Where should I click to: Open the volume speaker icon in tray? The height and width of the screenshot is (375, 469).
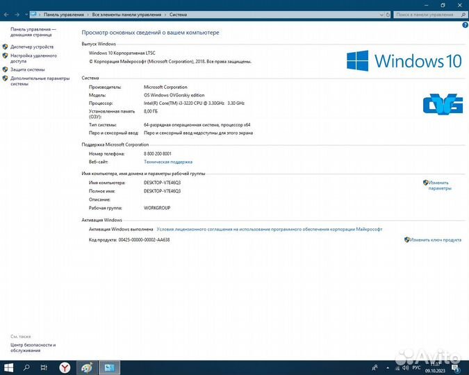click(405, 368)
